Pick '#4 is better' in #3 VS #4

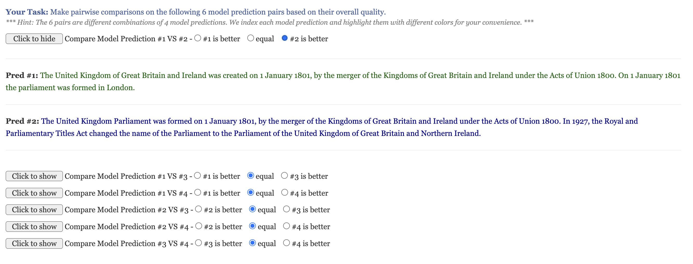tap(286, 243)
